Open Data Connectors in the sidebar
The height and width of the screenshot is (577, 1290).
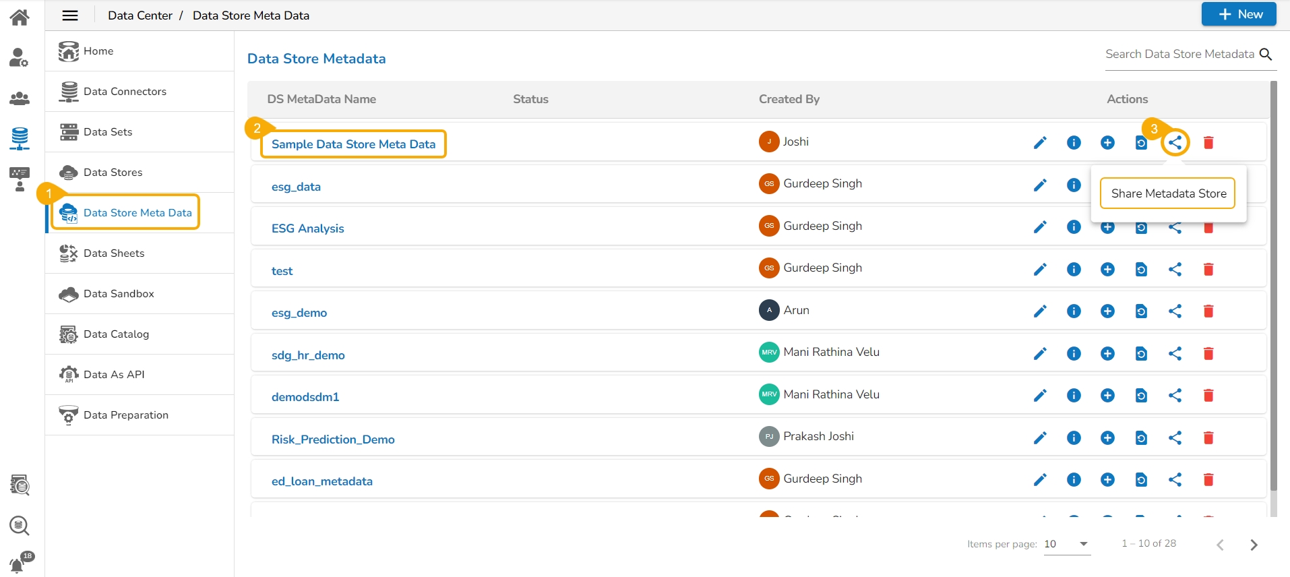[125, 92]
